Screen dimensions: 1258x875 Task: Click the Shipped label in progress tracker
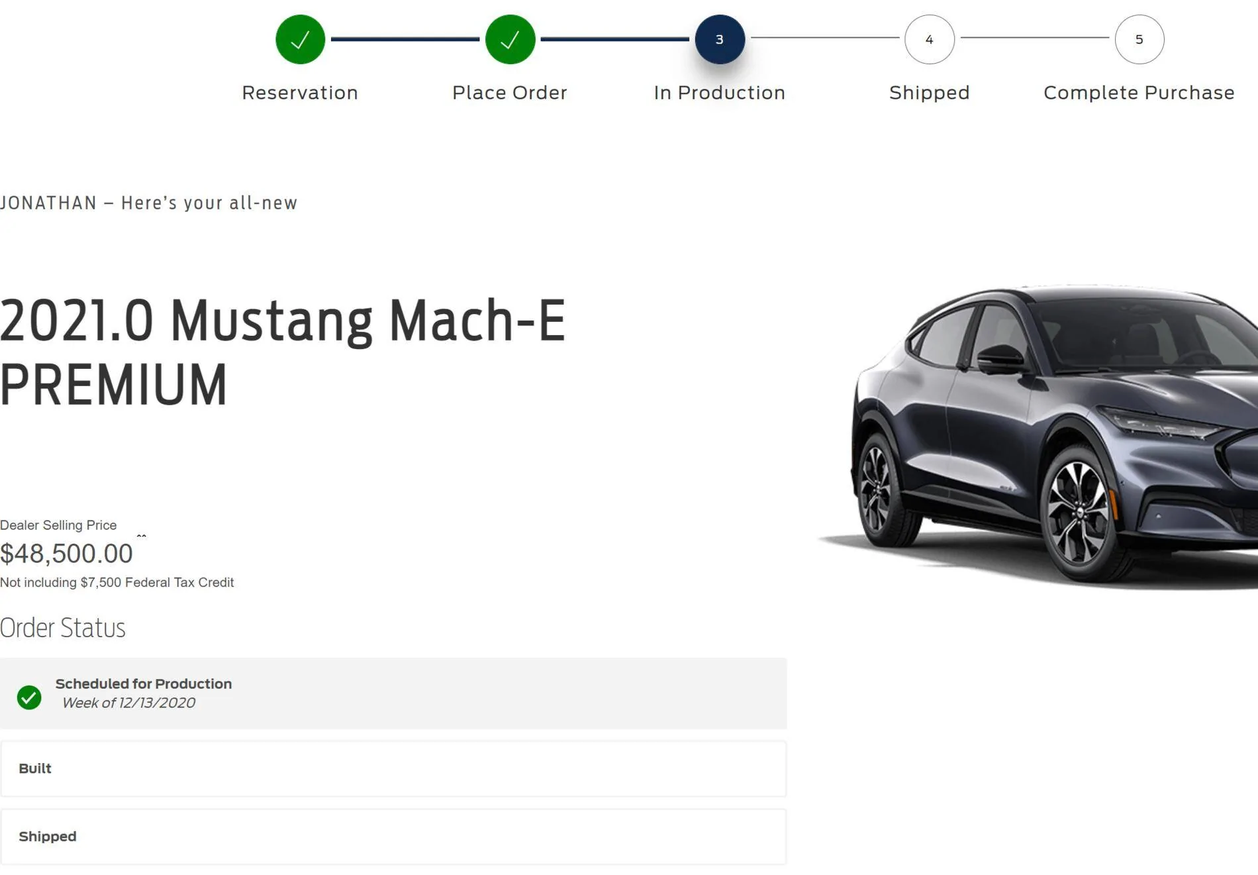coord(930,93)
